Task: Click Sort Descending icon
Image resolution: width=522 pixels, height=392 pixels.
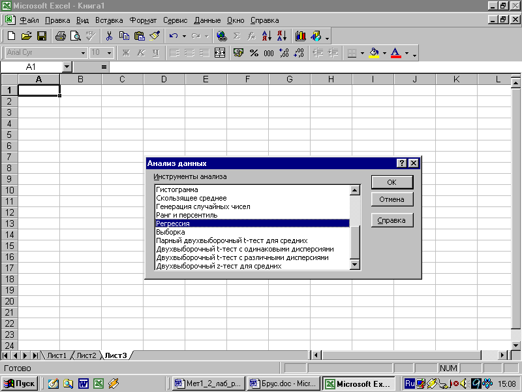Action: click(282, 36)
